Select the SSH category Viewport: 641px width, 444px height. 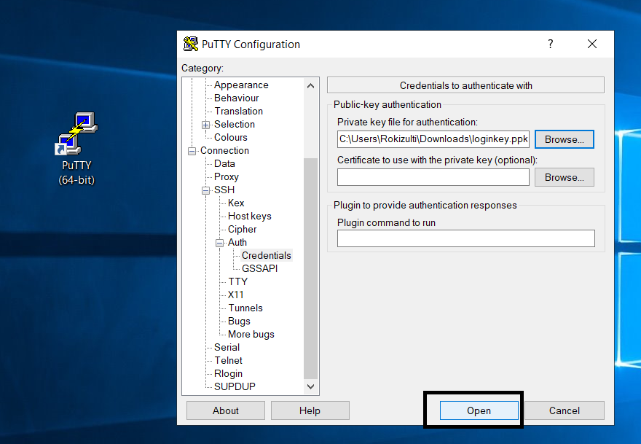point(224,190)
